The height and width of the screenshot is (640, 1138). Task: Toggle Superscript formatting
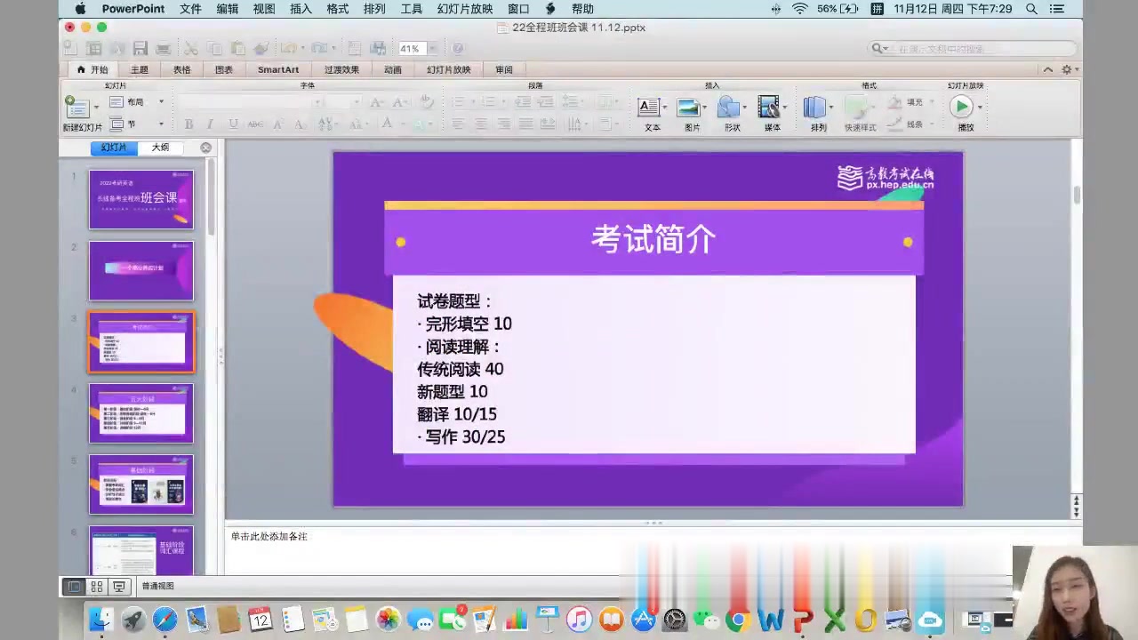(278, 124)
